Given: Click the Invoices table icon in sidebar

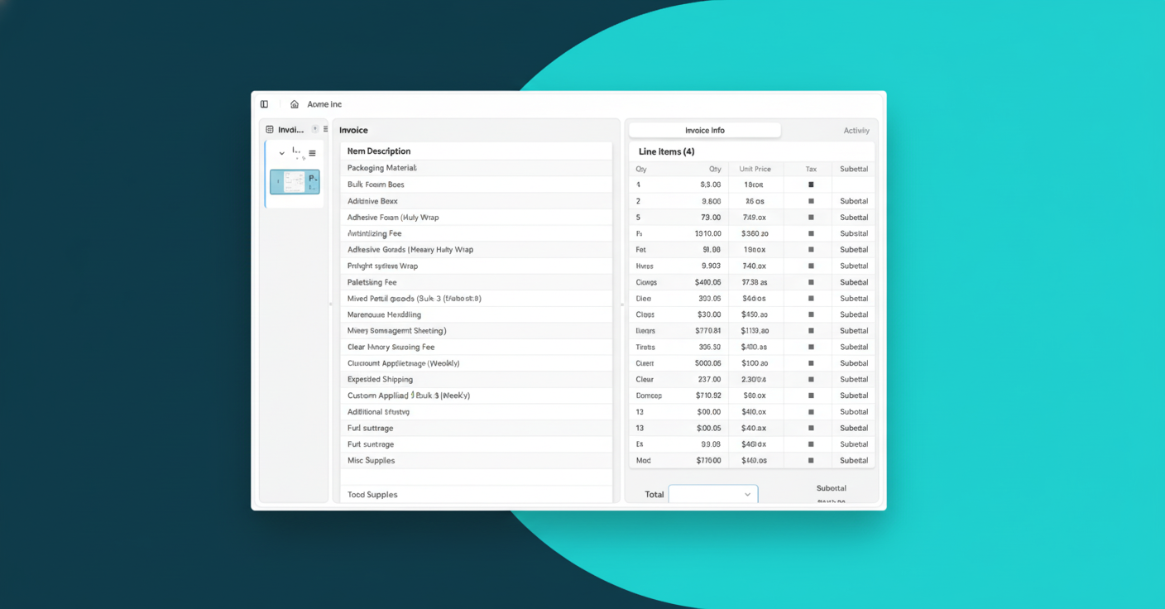Looking at the screenshot, I should (270, 130).
